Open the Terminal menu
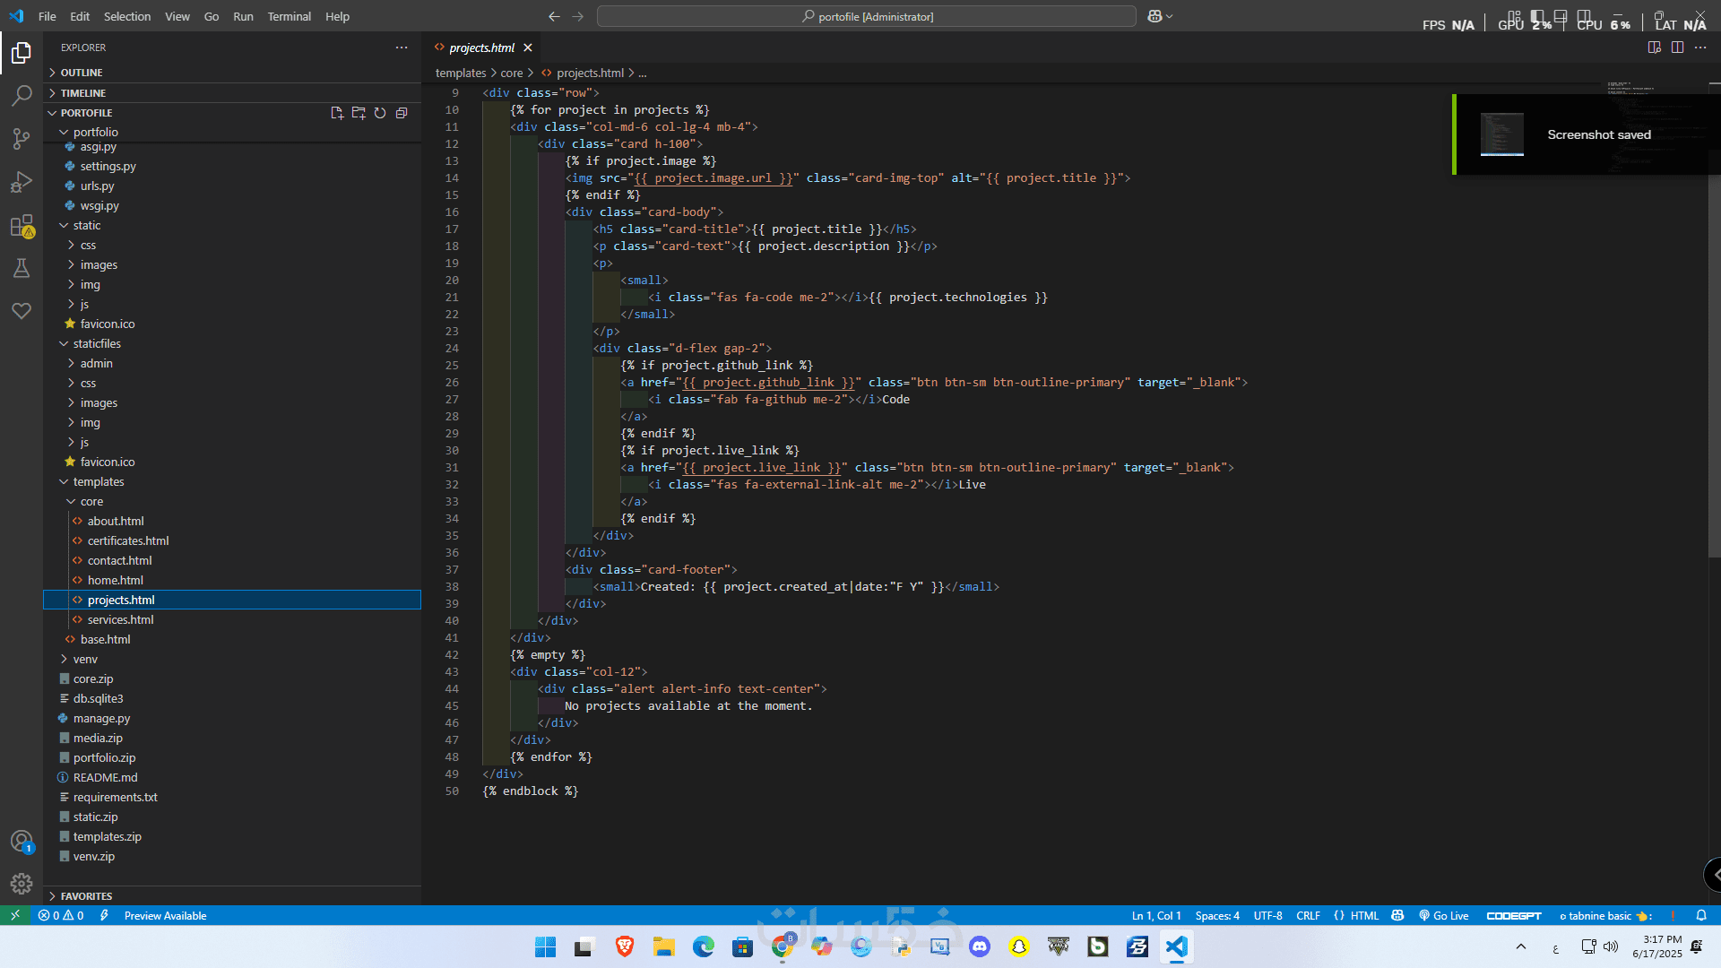Viewport: 1721px width, 968px height. [x=289, y=16]
